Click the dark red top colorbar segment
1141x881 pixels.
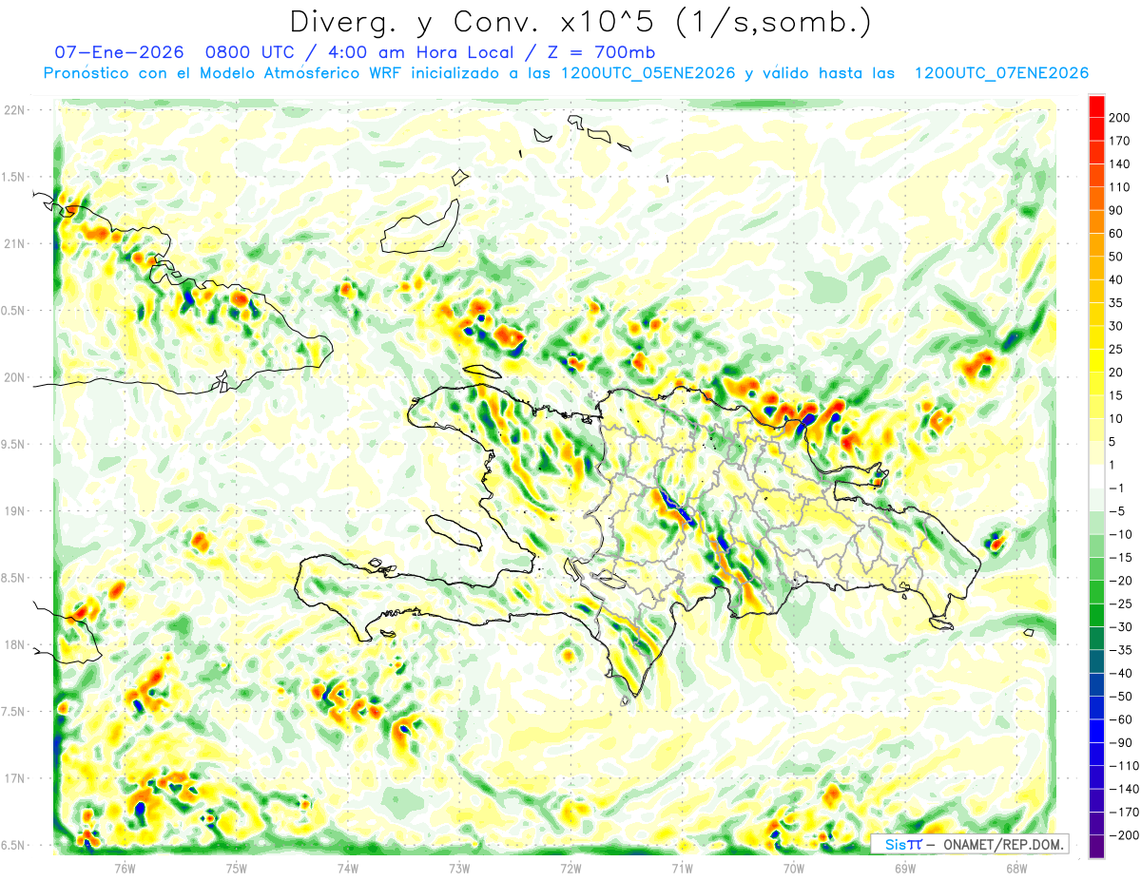pos(1096,106)
